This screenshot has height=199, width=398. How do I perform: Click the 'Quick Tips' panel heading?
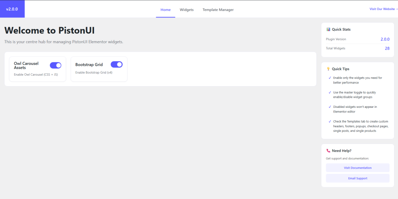(340, 69)
